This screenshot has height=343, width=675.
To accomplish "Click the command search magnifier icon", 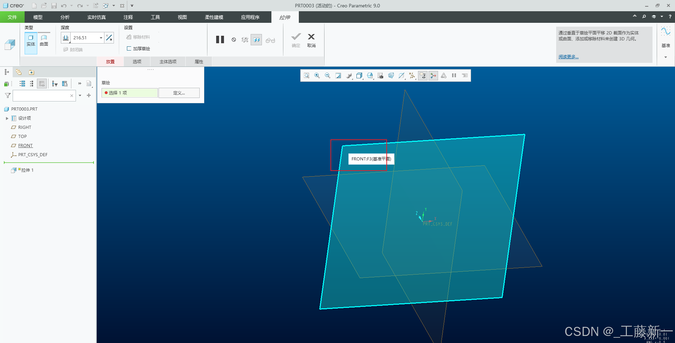I will tap(644, 17).
